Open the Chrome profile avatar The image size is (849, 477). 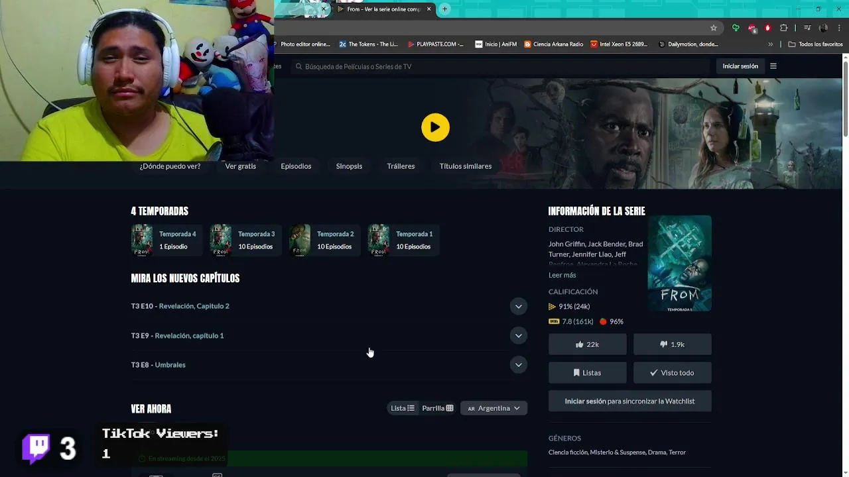[823, 28]
